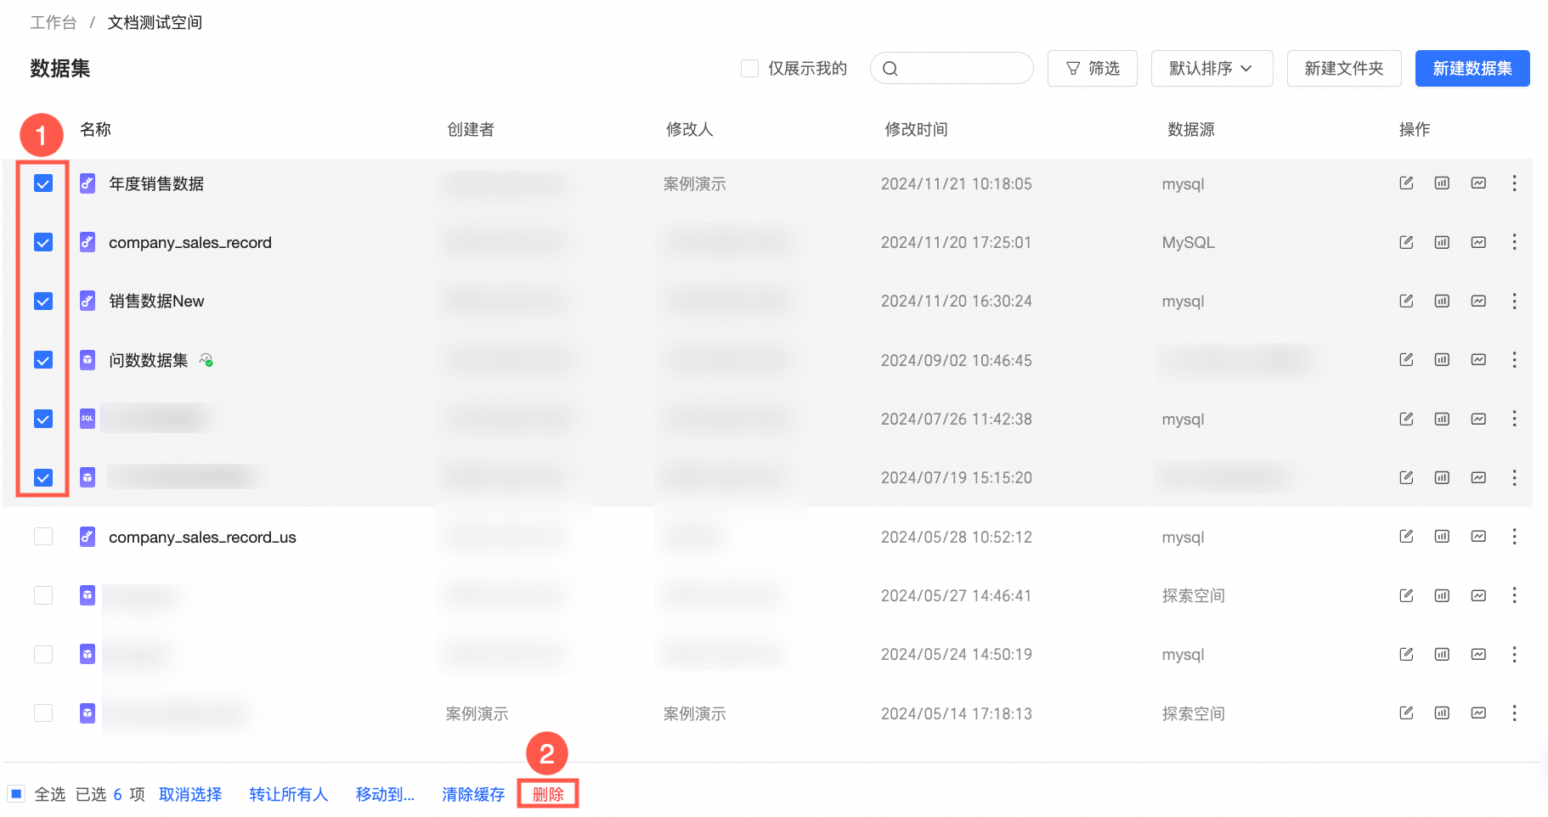Screen dimensions: 1548x817
Task: Uncheck the company_sales_record row checkbox
Action: point(43,242)
